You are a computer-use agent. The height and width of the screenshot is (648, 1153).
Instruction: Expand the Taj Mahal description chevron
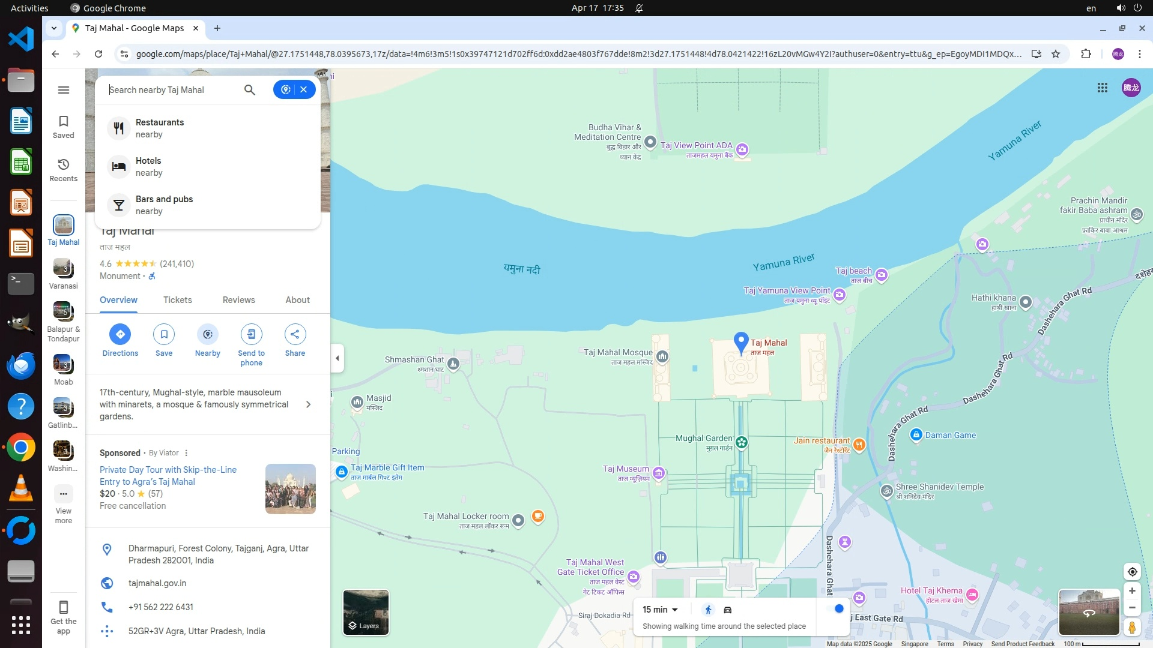[308, 404]
